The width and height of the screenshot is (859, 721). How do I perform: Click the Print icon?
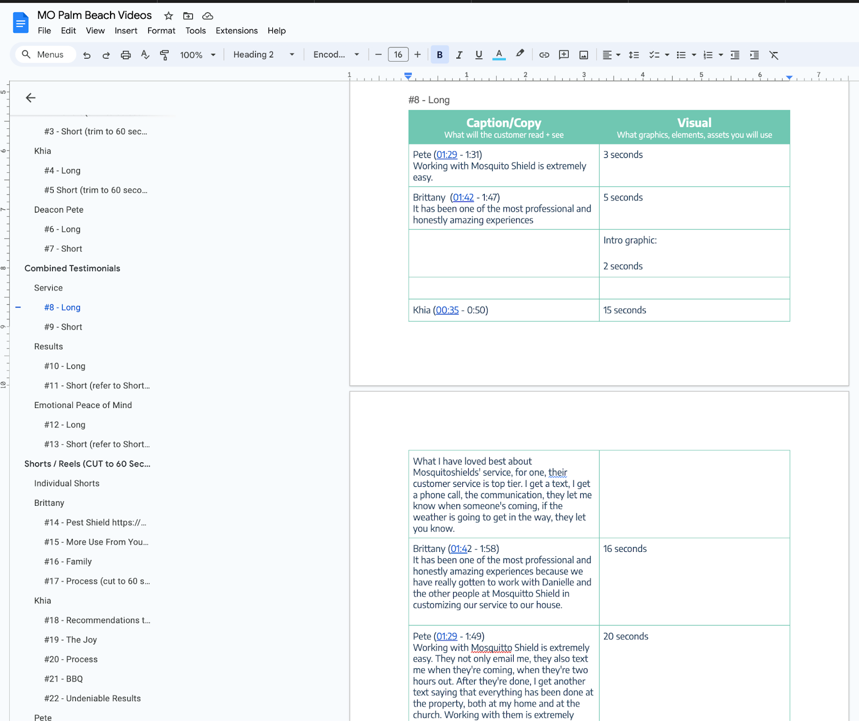[x=126, y=55]
